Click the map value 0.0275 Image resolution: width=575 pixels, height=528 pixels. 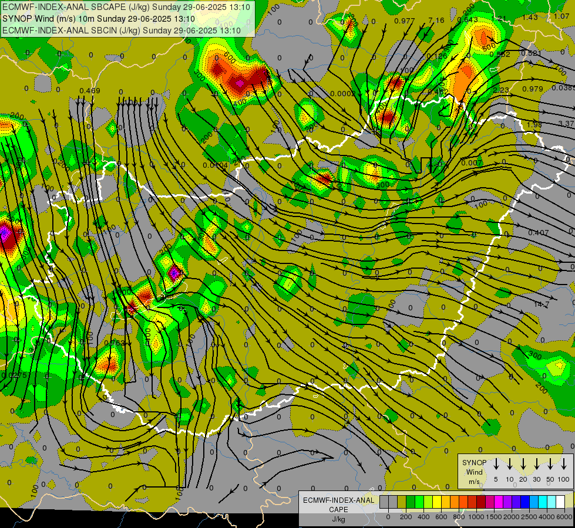(x=14, y=375)
